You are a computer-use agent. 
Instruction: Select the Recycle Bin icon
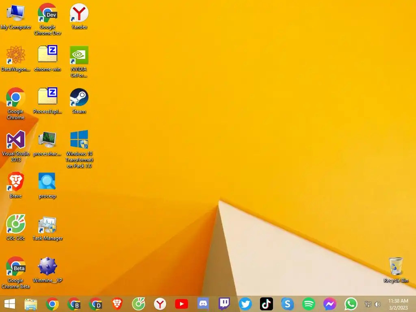click(x=396, y=270)
